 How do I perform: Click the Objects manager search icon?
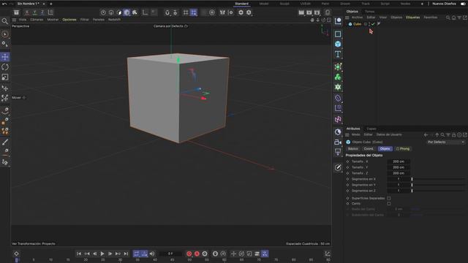(x=448, y=18)
